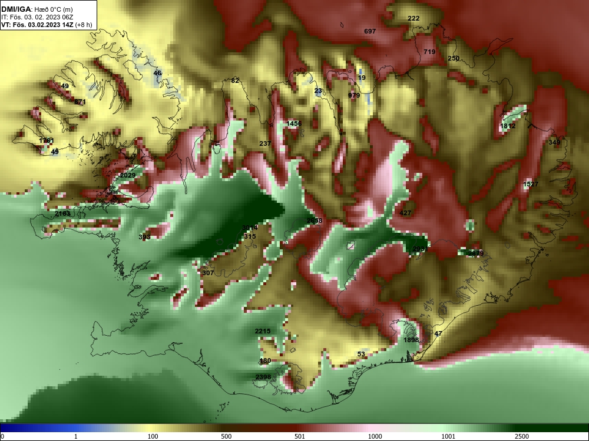The image size is (589, 441).
Task: Click the 979 value label
Action: coord(354,95)
